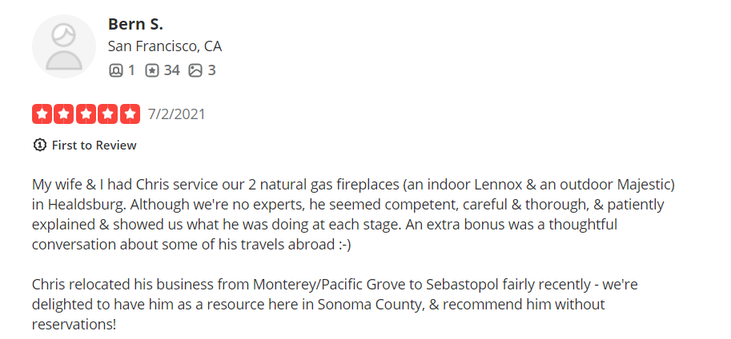Click the San Francisco, CA location text
Screen dimensions: 731x339
pyautogui.click(x=165, y=46)
